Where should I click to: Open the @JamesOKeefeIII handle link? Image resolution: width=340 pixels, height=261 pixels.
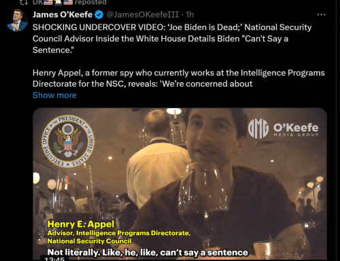point(143,14)
